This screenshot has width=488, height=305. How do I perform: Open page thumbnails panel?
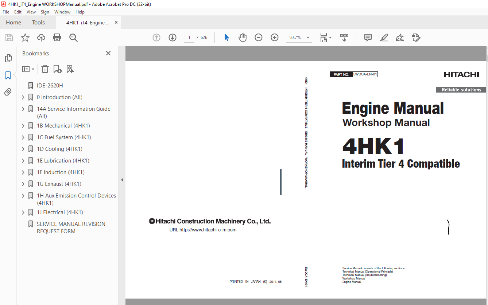pos(8,58)
